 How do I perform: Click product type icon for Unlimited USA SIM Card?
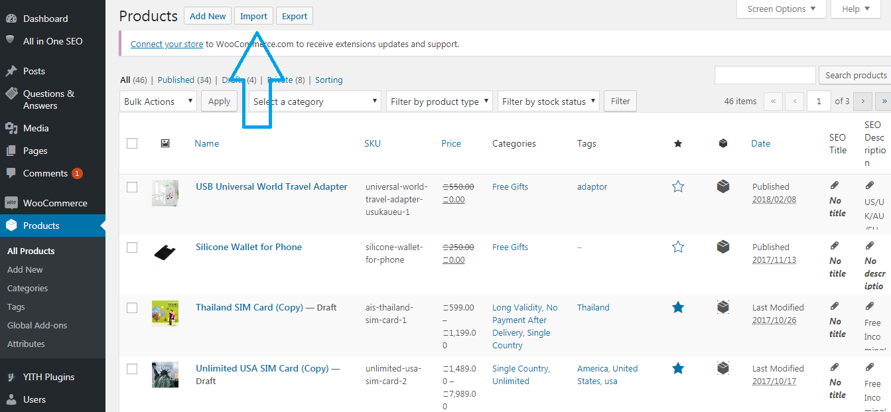pyautogui.click(x=723, y=368)
